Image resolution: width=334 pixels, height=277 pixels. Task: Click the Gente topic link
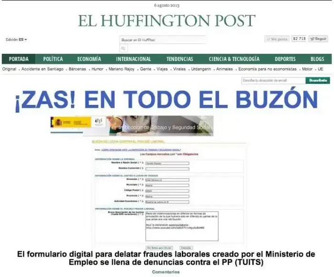pyautogui.click(x=146, y=69)
